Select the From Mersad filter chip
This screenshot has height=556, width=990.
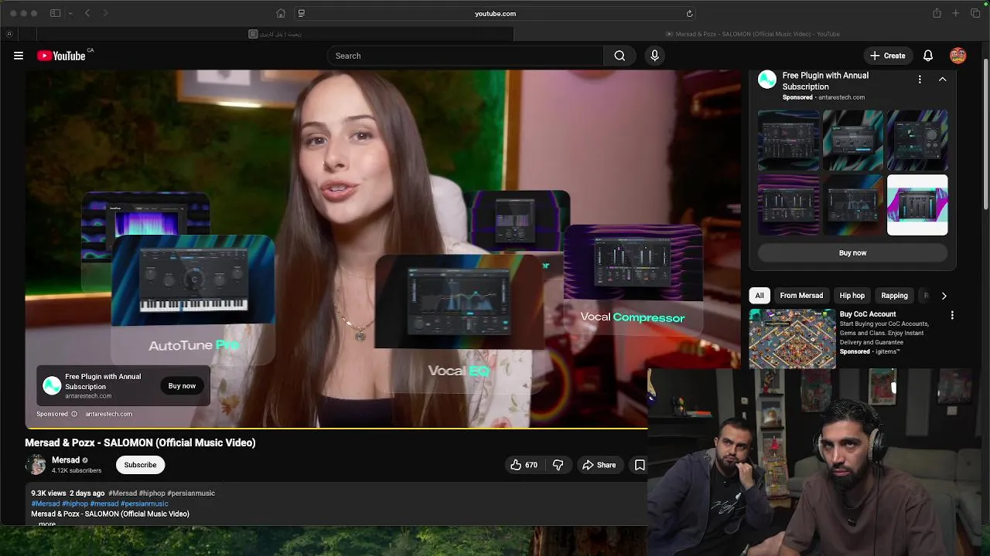click(801, 296)
